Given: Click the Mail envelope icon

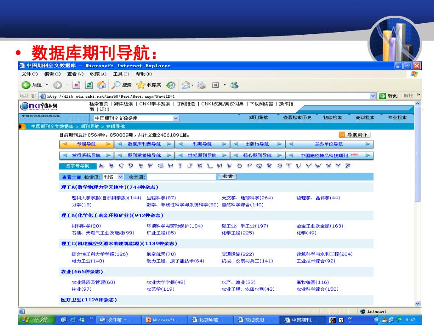Looking at the screenshot, I should [x=186, y=85].
